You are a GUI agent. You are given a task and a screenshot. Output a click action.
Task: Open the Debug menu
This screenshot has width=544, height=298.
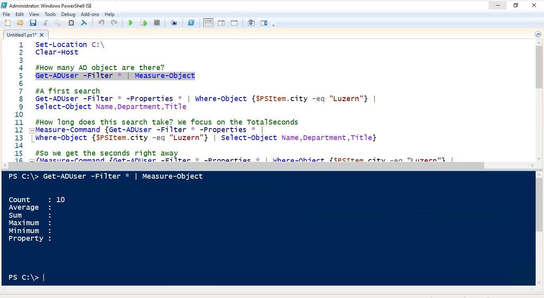tap(68, 14)
